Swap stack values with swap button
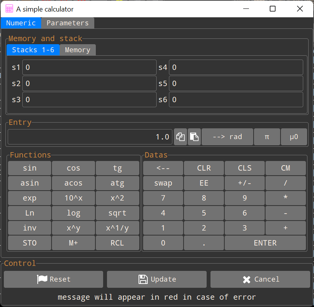The width and height of the screenshot is (314, 307). (x=163, y=183)
